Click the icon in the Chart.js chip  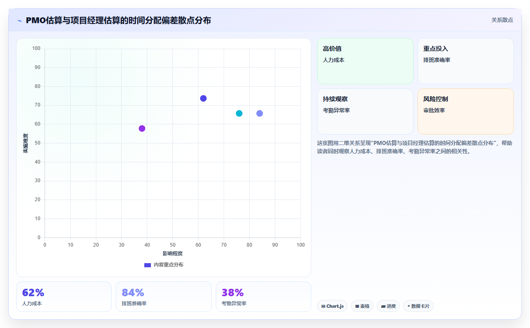[x=323, y=307]
